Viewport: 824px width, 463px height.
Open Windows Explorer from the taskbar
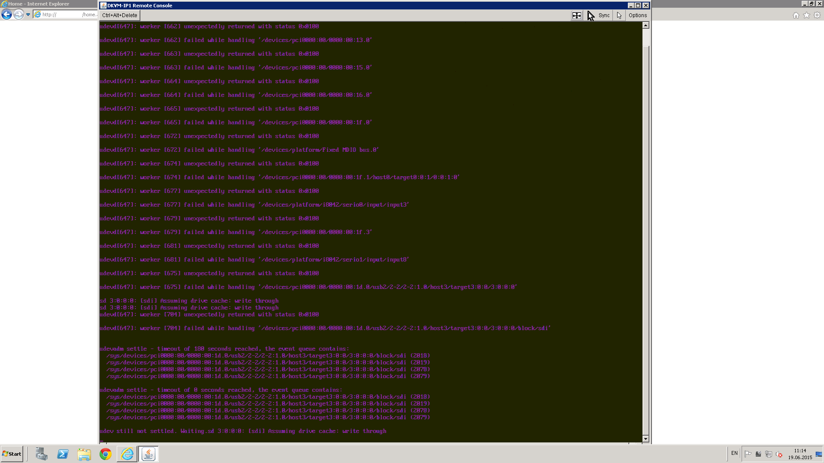pyautogui.click(x=84, y=454)
